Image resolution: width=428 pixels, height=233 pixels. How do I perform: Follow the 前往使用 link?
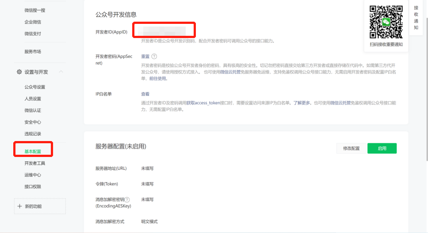point(157,79)
